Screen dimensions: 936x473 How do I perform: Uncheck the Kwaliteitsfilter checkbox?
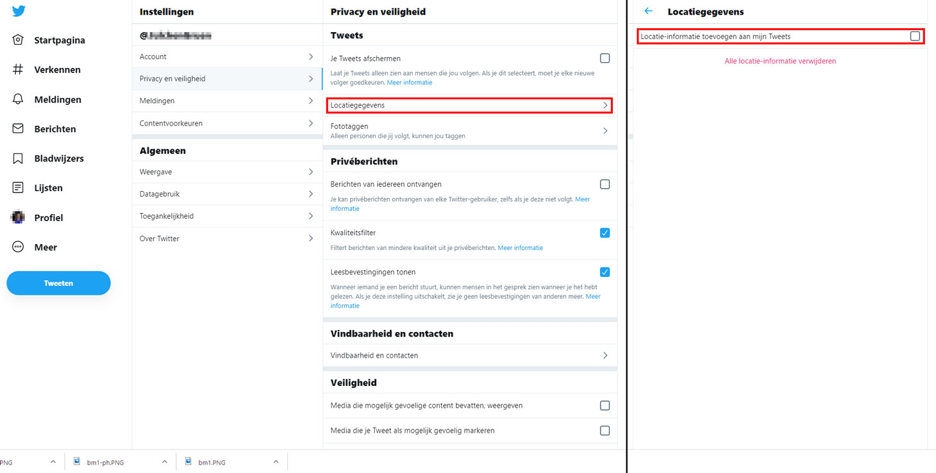click(605, 233)
